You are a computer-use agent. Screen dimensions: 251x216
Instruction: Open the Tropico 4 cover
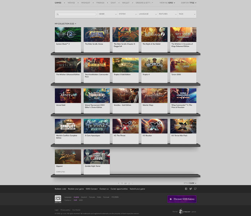point(154,65)
